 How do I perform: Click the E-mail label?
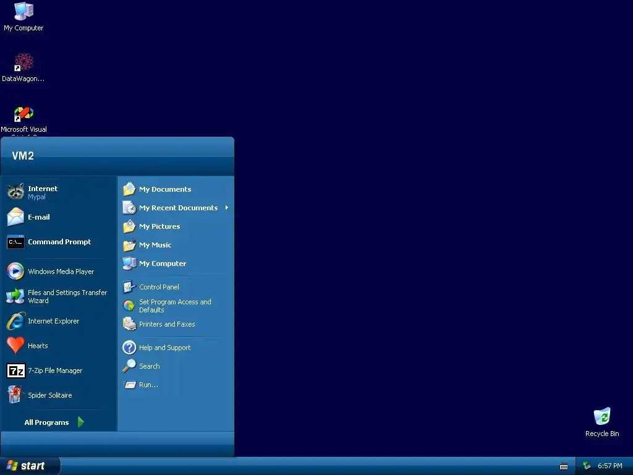pos(39,217)
